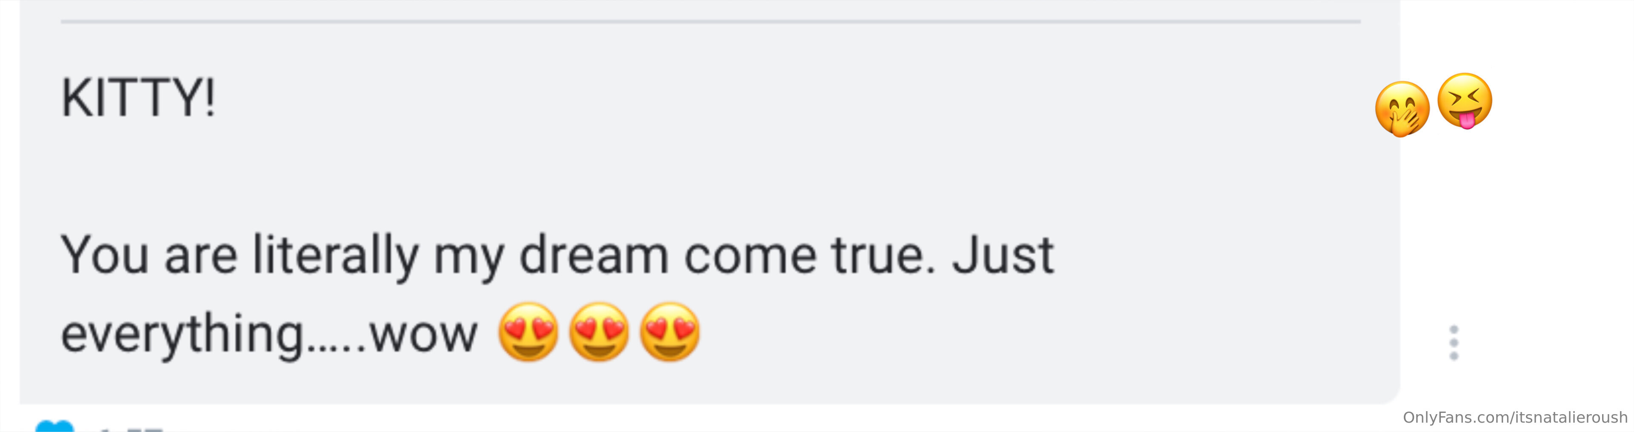Open the three-dot message options menu
Viewport: 1634px width, 432px height.
pos(1454,343)
